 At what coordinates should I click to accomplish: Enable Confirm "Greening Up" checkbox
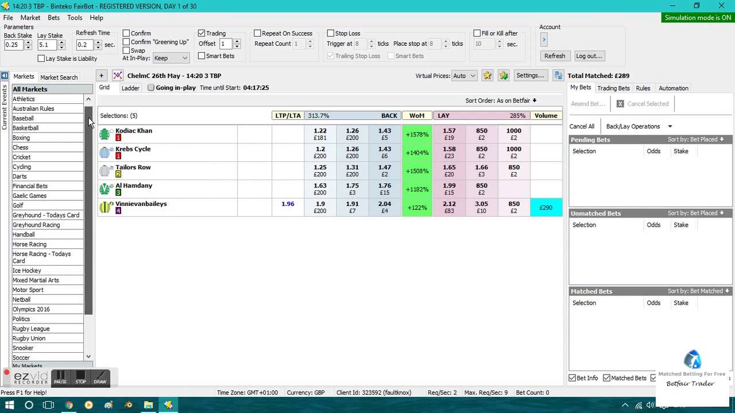point(126,42)
